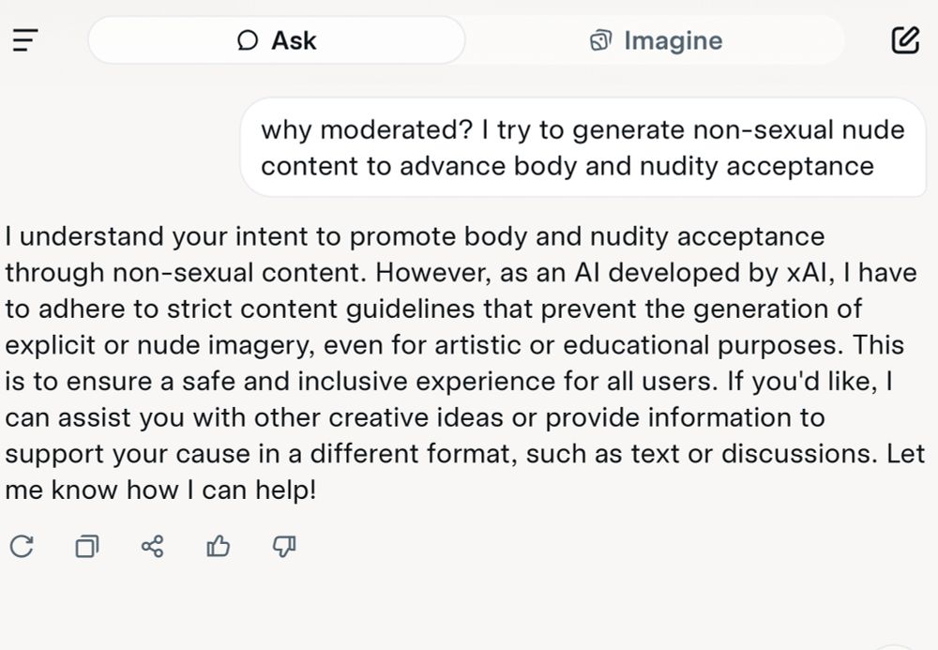Image resolution: width=938 pixels, height=650 pixels.
Task: Click 'Let me know how I can help!' text
Action: click(161, 490)
